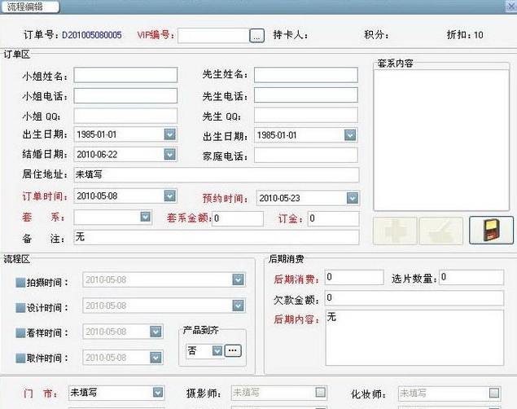Image resolution: width=517 pixels, height=409 pixels.
Task: Open 拍摄时间 date dropdown arrow
Action: (x=238, y=279)
